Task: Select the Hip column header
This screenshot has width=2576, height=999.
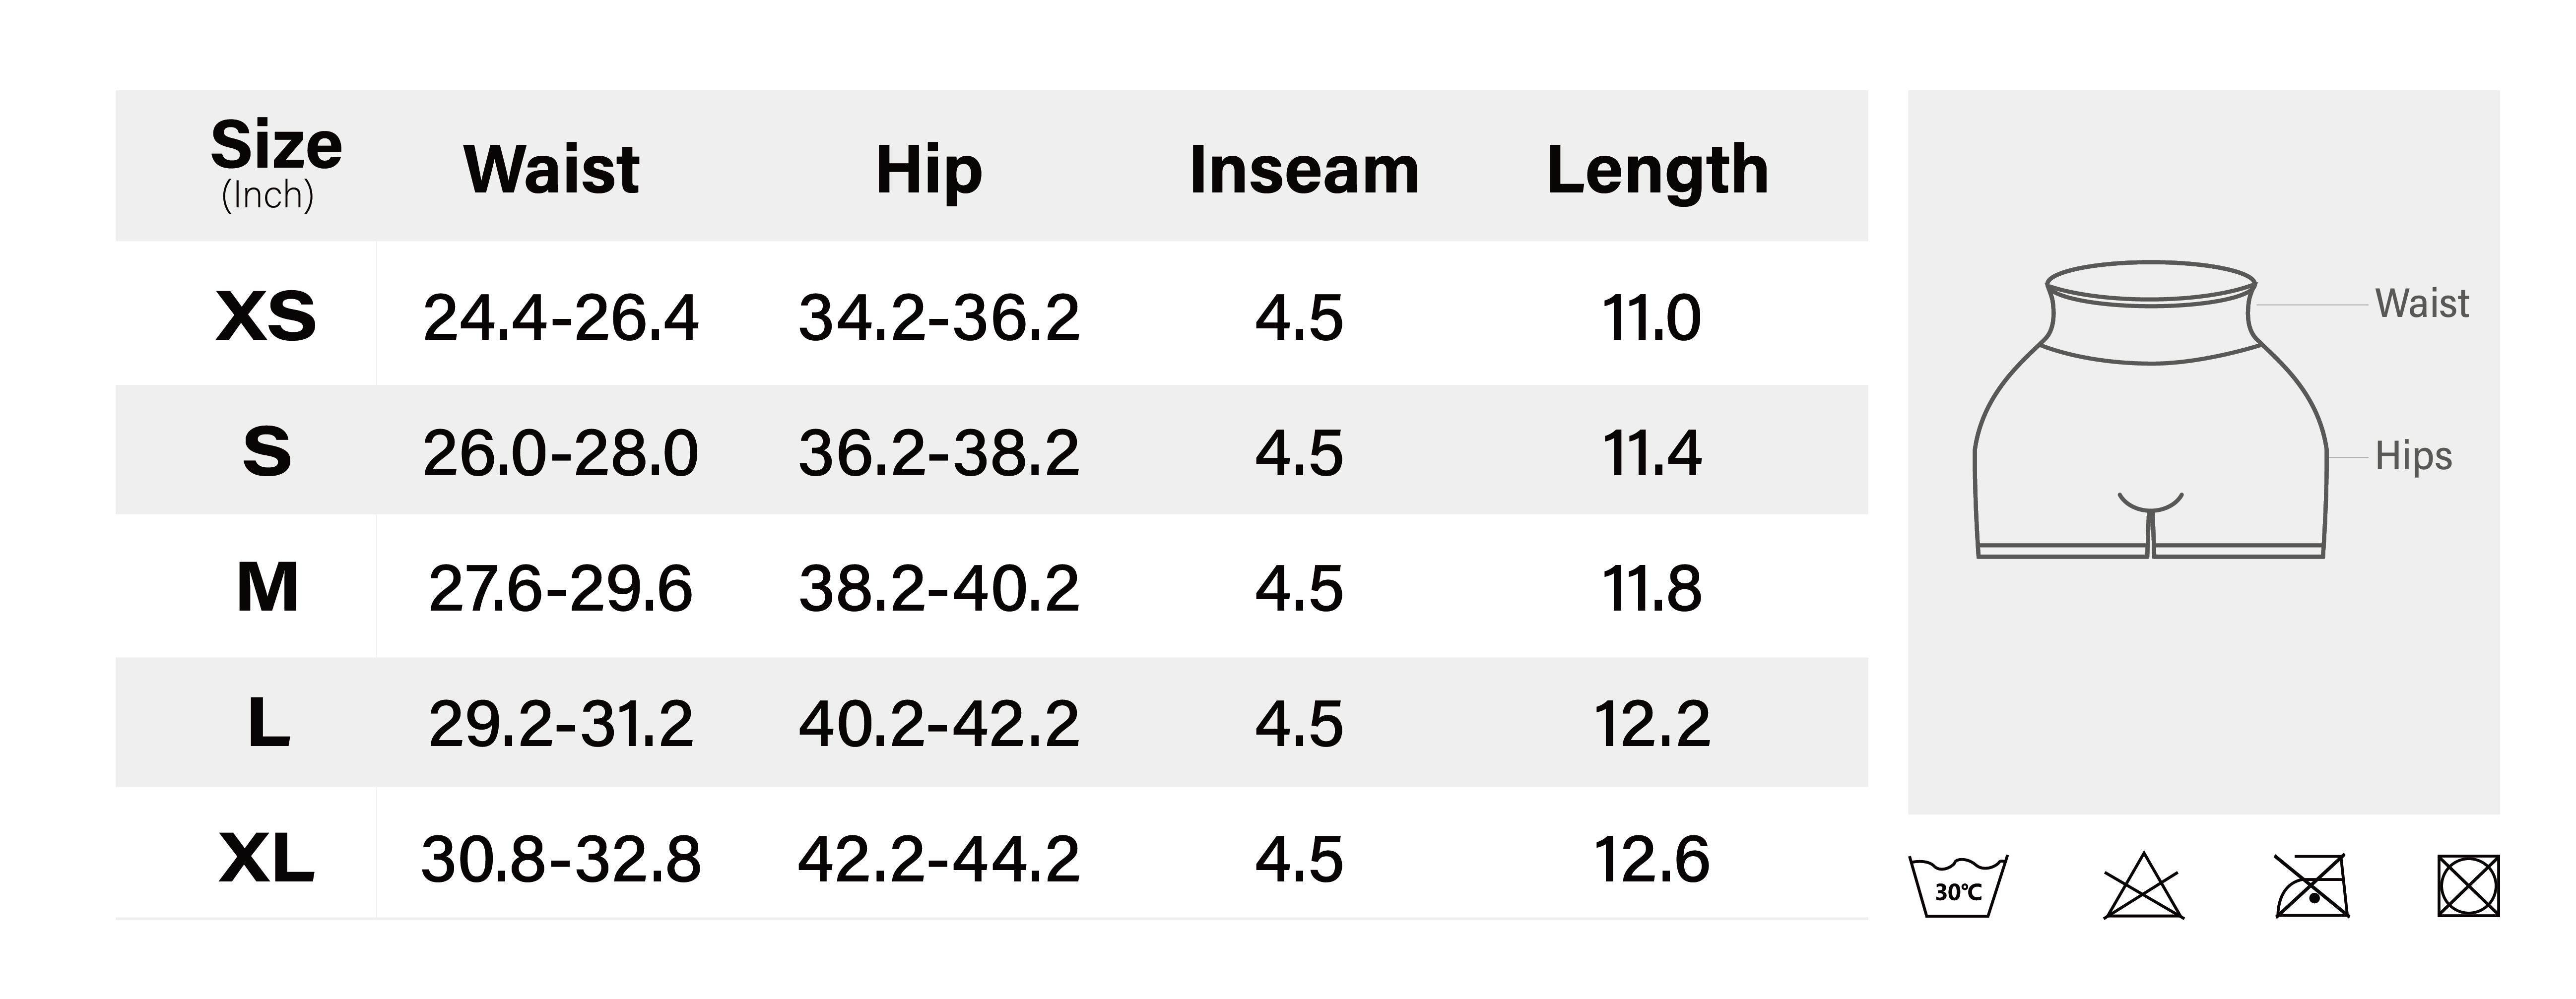Action: tap(928, 169)
